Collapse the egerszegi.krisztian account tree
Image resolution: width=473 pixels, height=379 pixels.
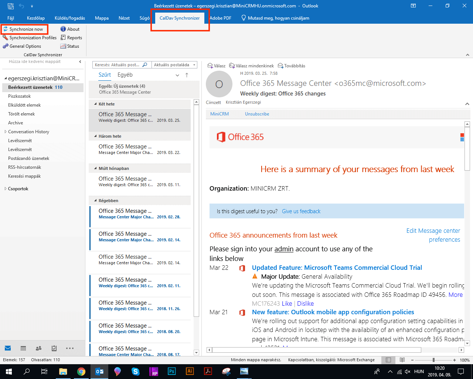point(6,78)
